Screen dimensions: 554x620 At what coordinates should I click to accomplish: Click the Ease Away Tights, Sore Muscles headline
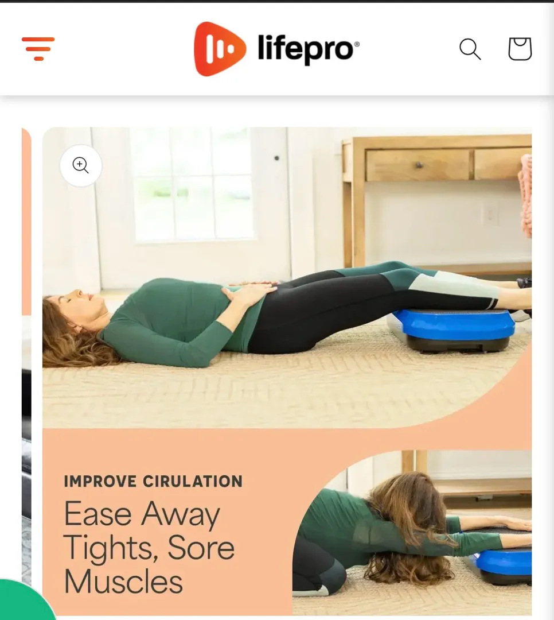pos(149,547)
